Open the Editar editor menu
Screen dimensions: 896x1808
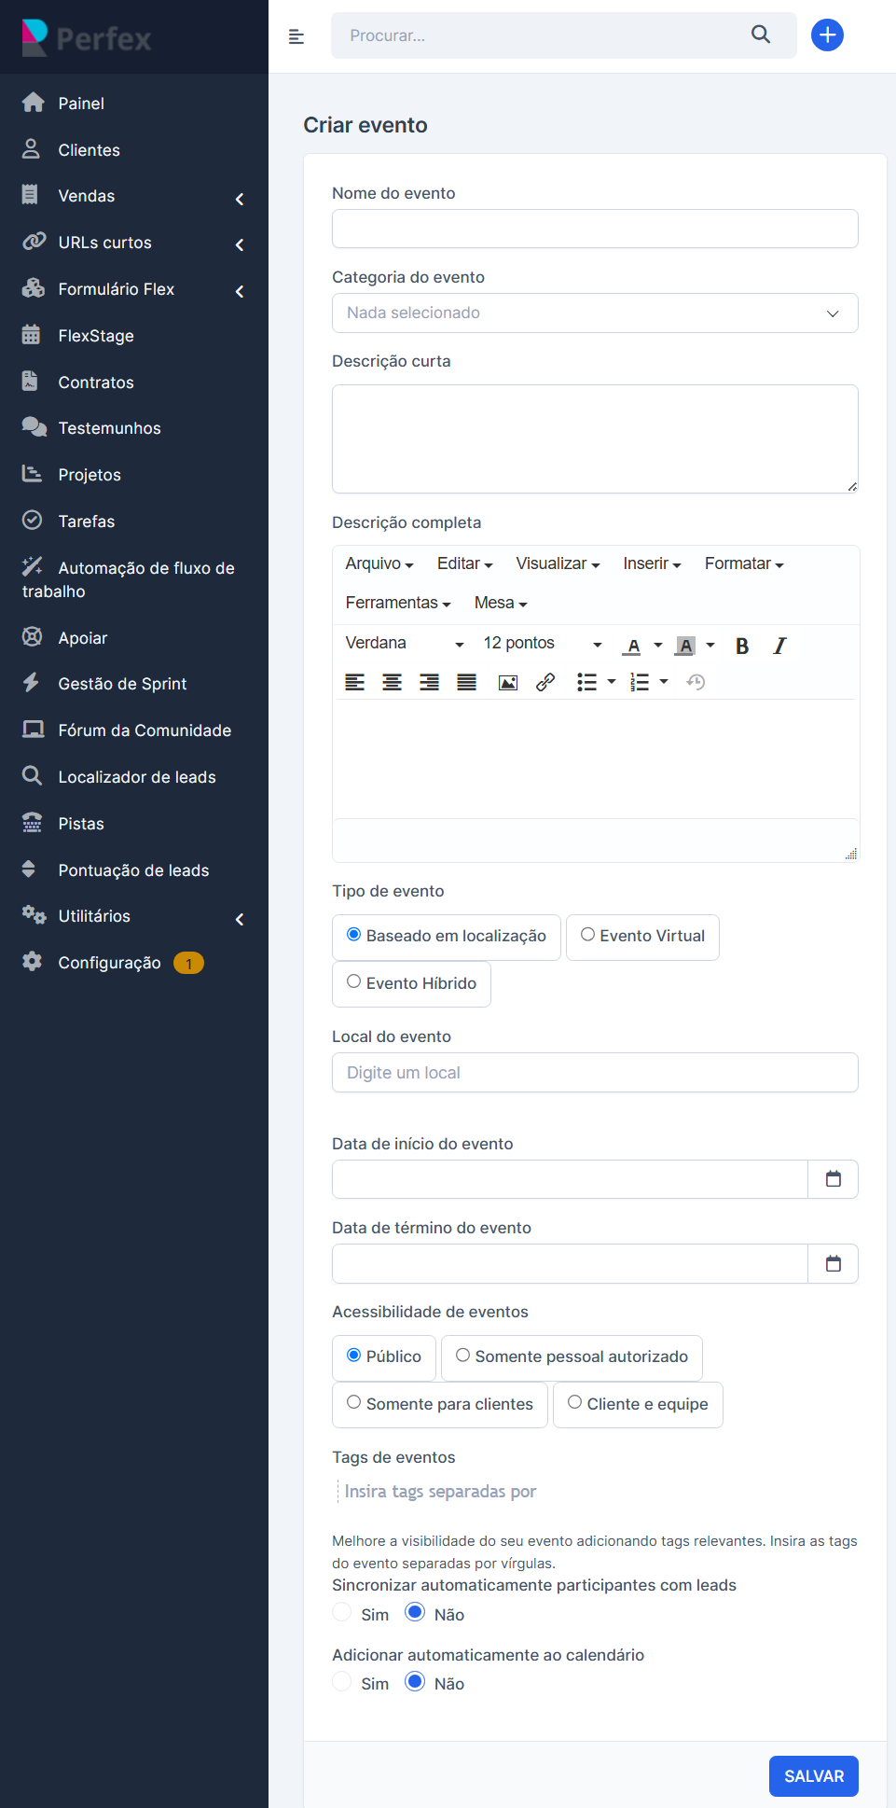point(464,564)
